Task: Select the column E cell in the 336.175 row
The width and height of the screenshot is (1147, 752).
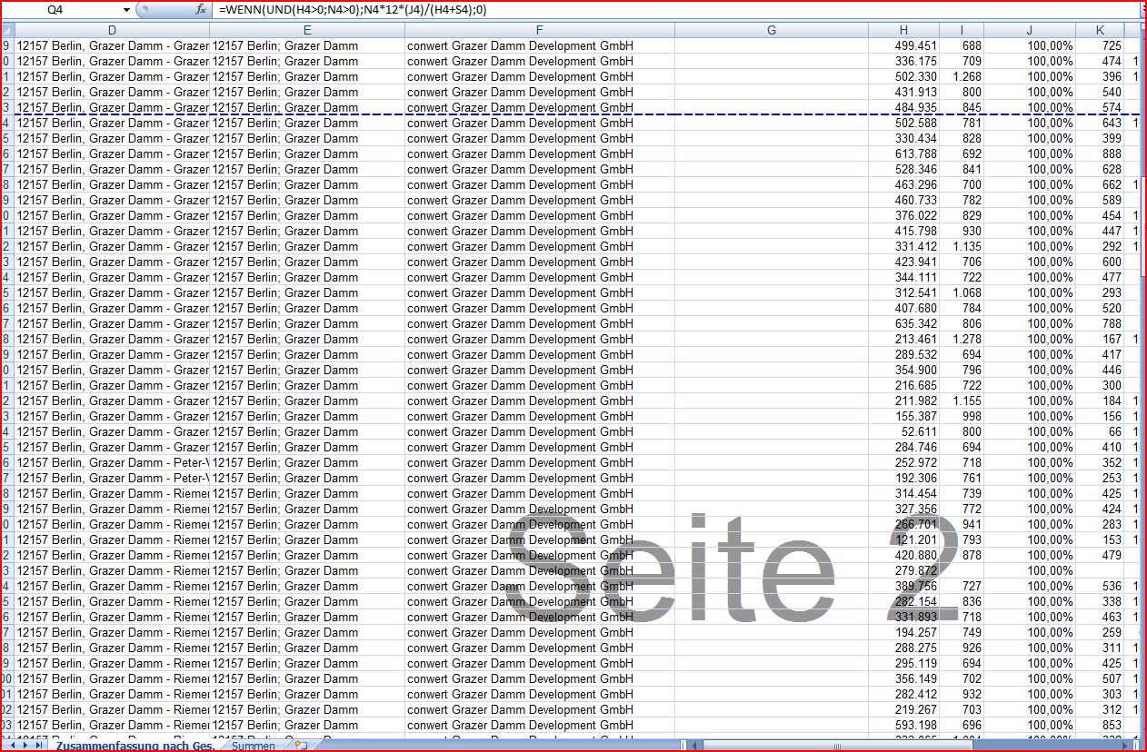Action: [307, 61]
